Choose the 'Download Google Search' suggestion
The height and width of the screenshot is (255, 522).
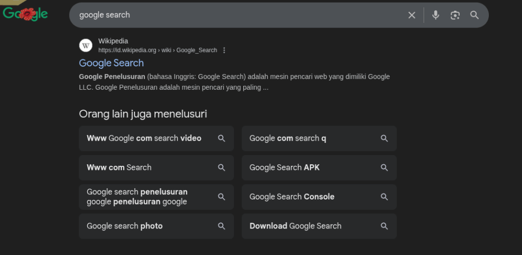pyautogui.click(x=319, y=226)
